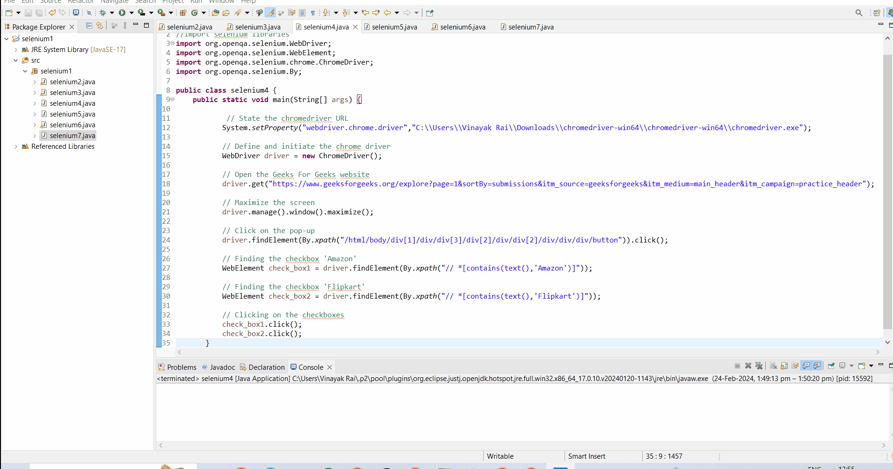
Task: Collapse the main method fold marker
Action: coord(173,99)
